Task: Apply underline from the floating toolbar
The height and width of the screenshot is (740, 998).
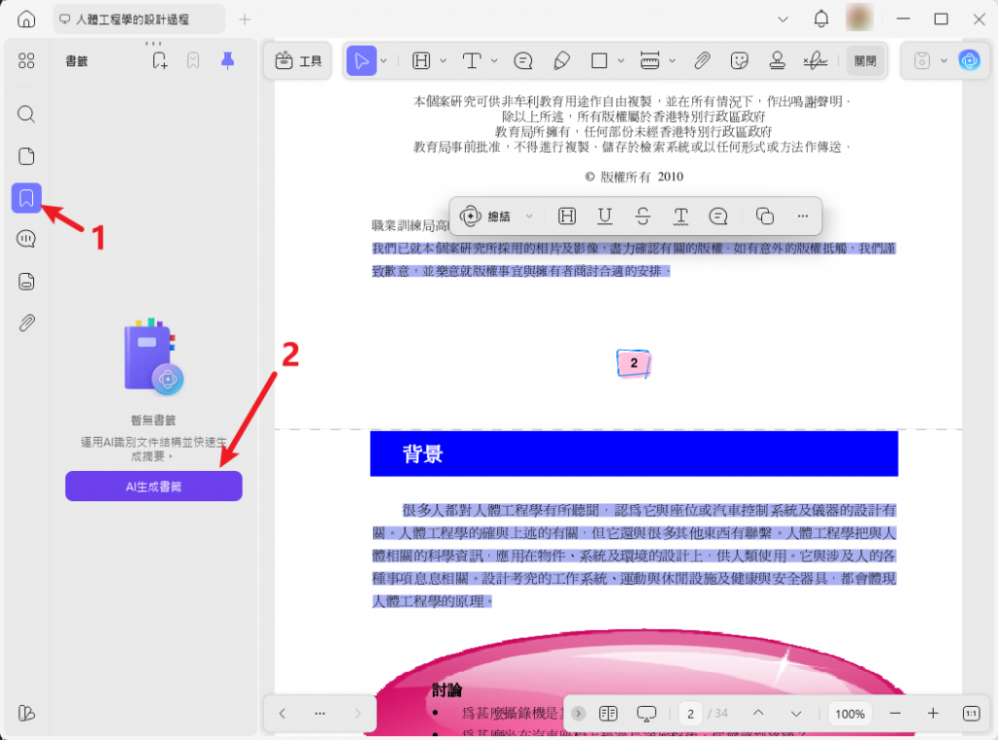Action: click(x=605, y=215)
